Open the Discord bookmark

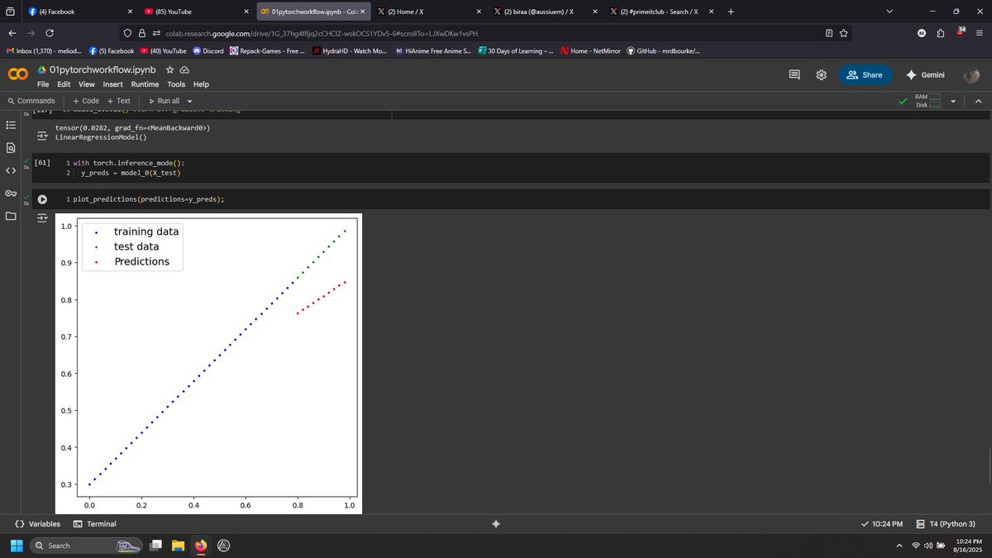208,51
